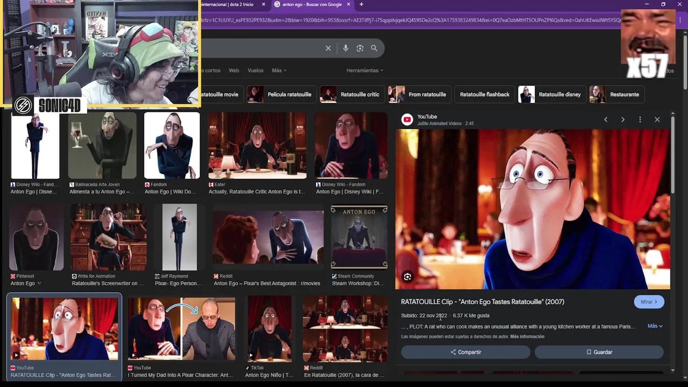The width and height of the screenshot is (688, 387).
Task: Open Google Lens image search icon
Action: click(360, 48)
